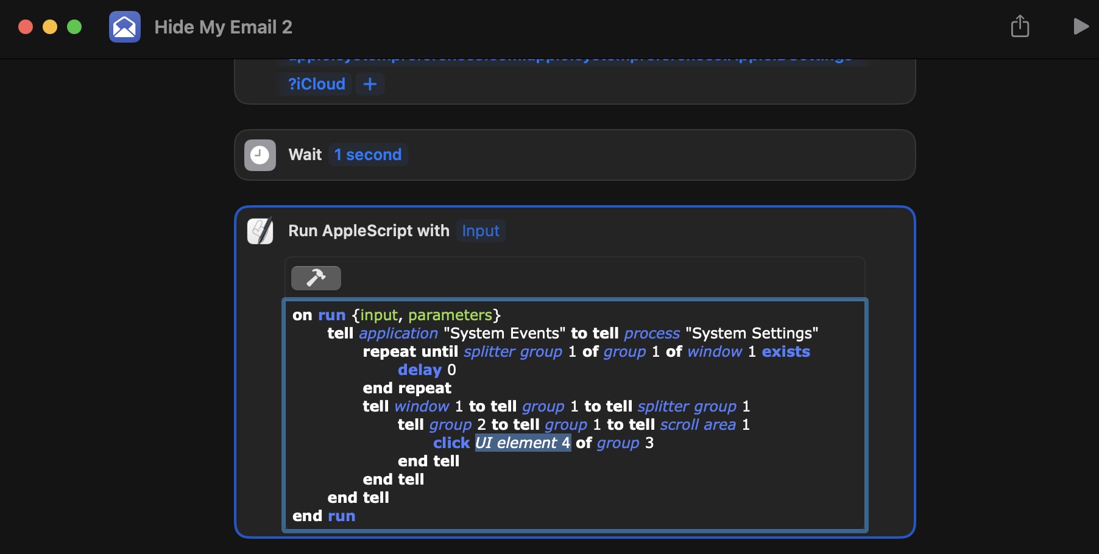Click the 'exists' keyword in the script
The width and height of the screenshot is (1099, 554).
click(786, 351)
